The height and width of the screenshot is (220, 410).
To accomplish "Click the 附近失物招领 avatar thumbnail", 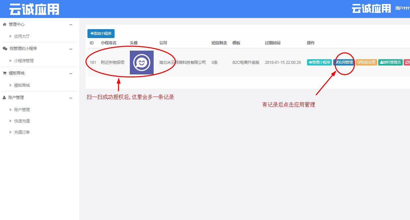I will [142, 62].
